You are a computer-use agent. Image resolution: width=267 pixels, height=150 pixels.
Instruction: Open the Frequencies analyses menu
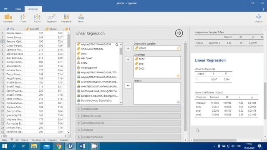pos(66,18)
